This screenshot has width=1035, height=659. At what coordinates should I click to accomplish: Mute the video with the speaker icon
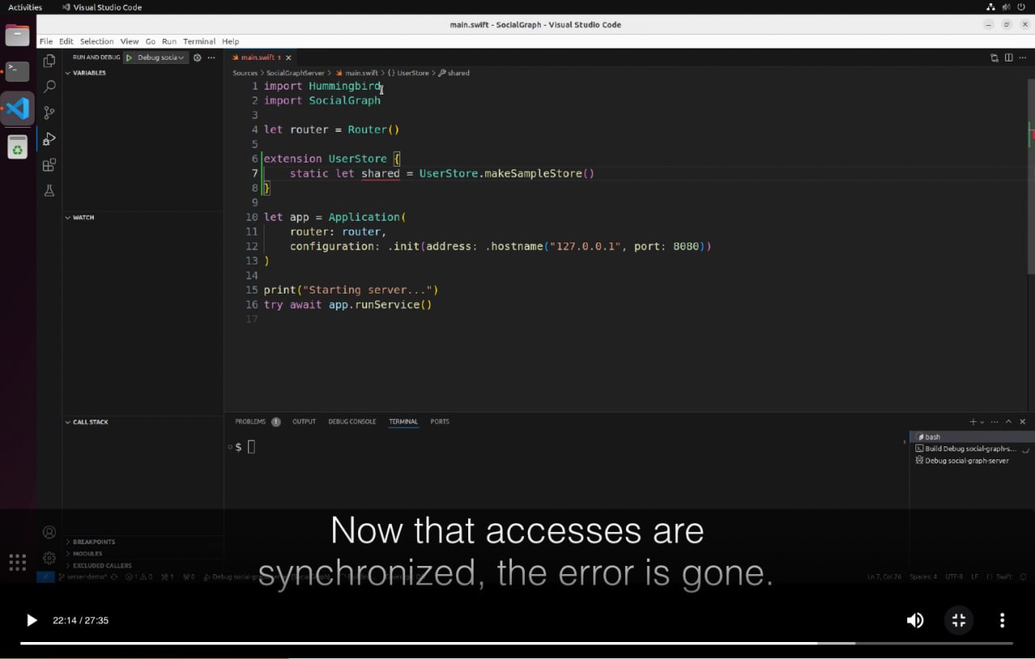915,620
